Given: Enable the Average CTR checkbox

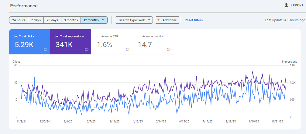Looking at the screenshot, I should pyautogui.click(x=98, y=36).
